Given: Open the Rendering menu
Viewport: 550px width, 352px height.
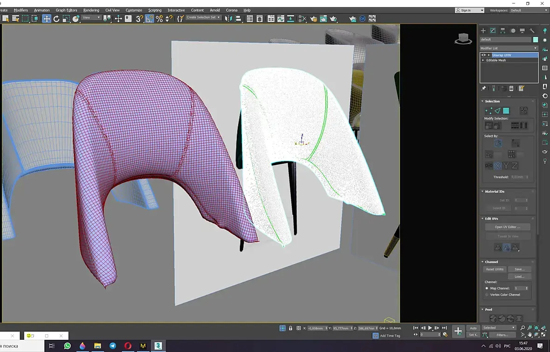Looking at the screenshot, I should coord(91,10).
